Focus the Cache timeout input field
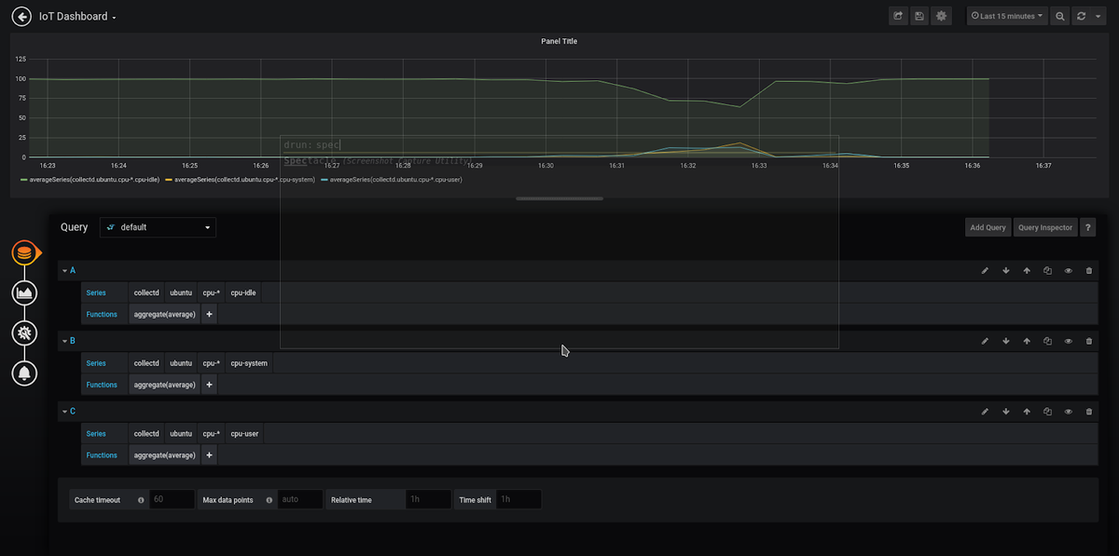The image size is (1119, 556). coord(172,500)
